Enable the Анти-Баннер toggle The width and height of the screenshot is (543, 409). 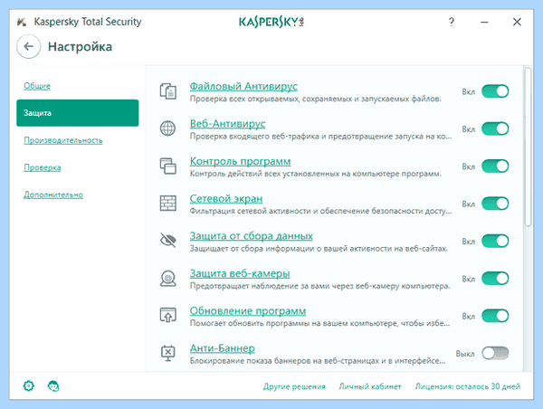[495, 353]
